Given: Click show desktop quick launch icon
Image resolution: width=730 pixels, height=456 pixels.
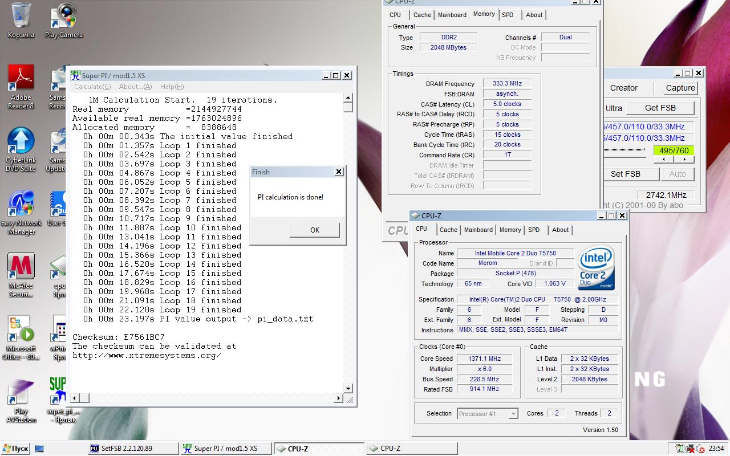Looking at the screenshot, I should [39, 449].
